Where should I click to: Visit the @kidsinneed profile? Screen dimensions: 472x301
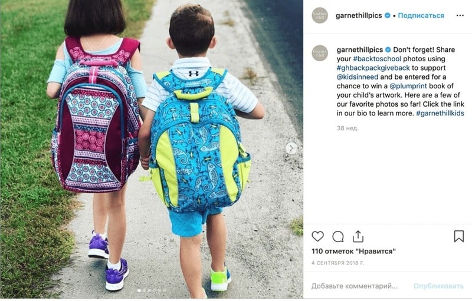358,77
